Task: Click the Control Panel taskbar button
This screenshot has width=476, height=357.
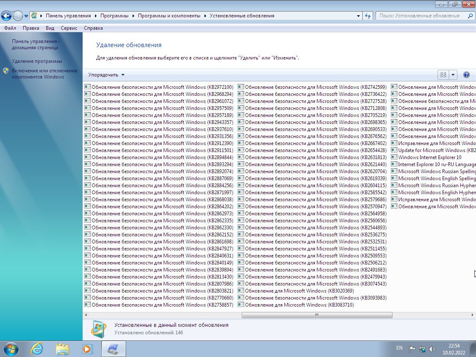Action: [113, 349]
